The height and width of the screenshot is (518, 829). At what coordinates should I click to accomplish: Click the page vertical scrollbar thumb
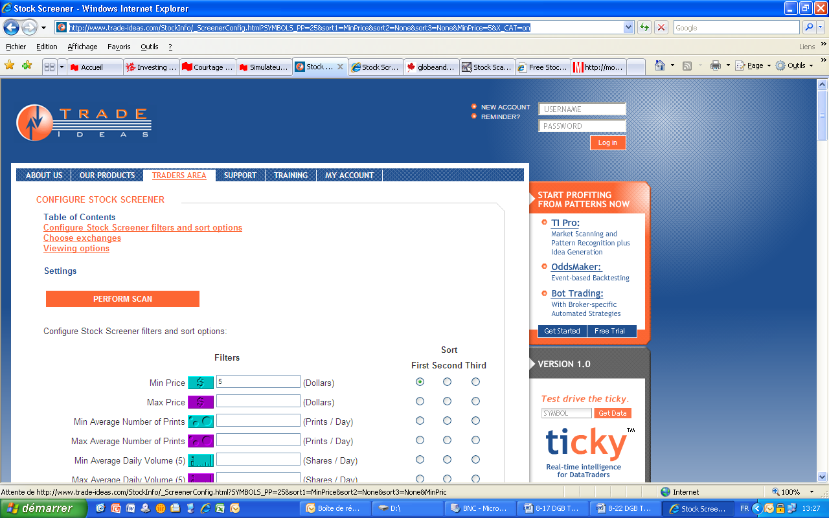coord(823,115)
